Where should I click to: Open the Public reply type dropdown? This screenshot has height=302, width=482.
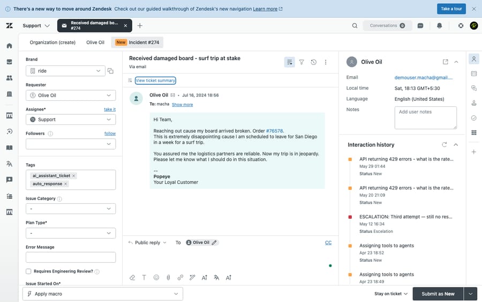(x=148, y=242)
